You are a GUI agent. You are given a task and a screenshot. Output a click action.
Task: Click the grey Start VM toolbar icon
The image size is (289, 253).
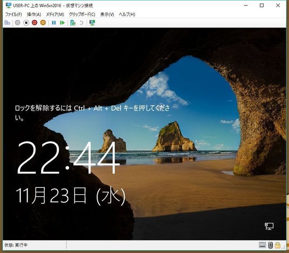click(x=17, y=23)
